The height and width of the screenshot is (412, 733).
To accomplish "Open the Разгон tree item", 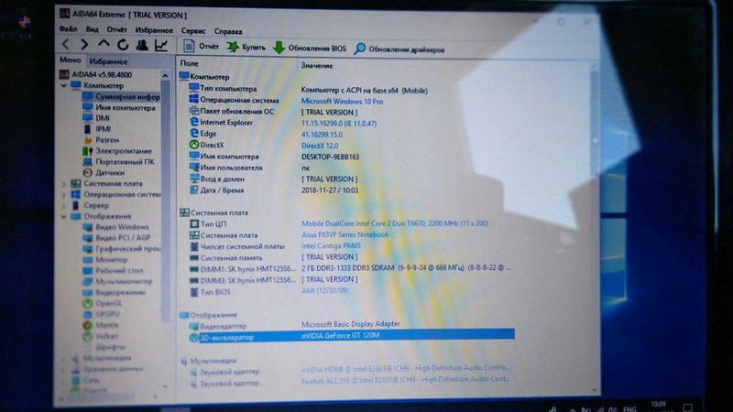I will [107, 140].
